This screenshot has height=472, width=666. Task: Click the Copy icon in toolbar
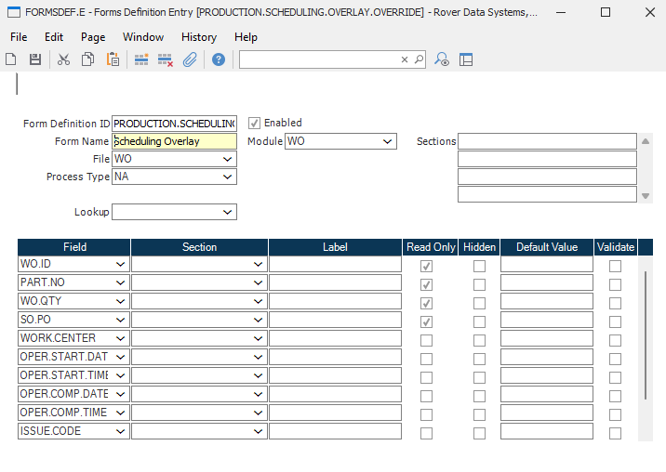[87, 59]
